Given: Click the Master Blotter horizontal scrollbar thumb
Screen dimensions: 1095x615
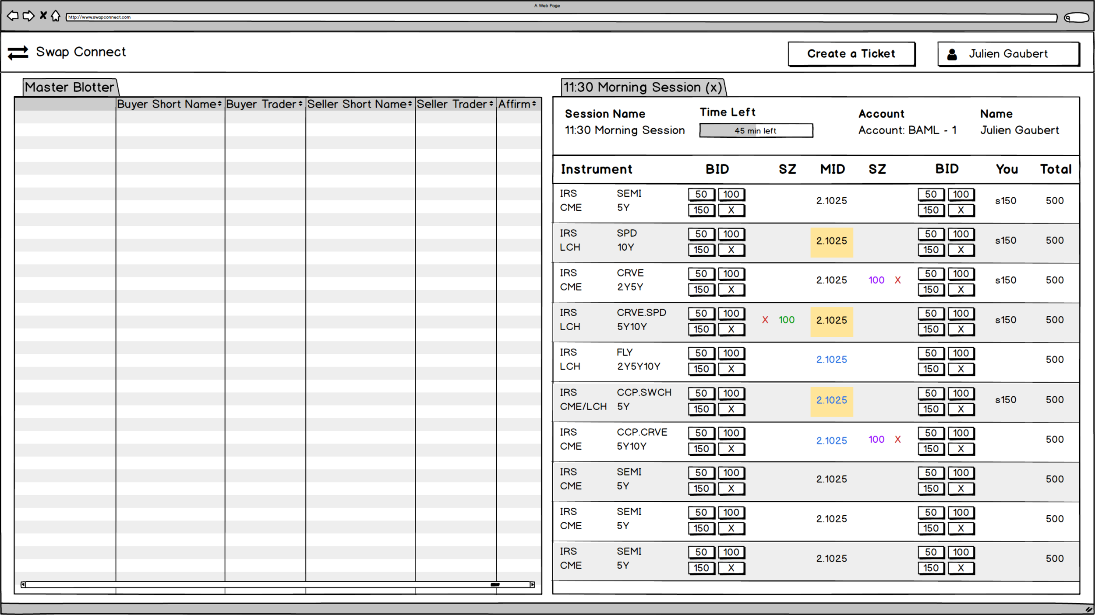Looking at the screenshot, I should pos(495,584).
